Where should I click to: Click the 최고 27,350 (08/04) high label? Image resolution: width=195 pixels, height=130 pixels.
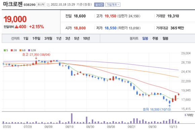pos(36,54)
